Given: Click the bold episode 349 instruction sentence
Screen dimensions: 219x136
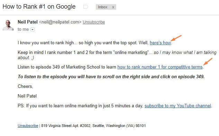Looking at the screenshot, I should (111, 76).
